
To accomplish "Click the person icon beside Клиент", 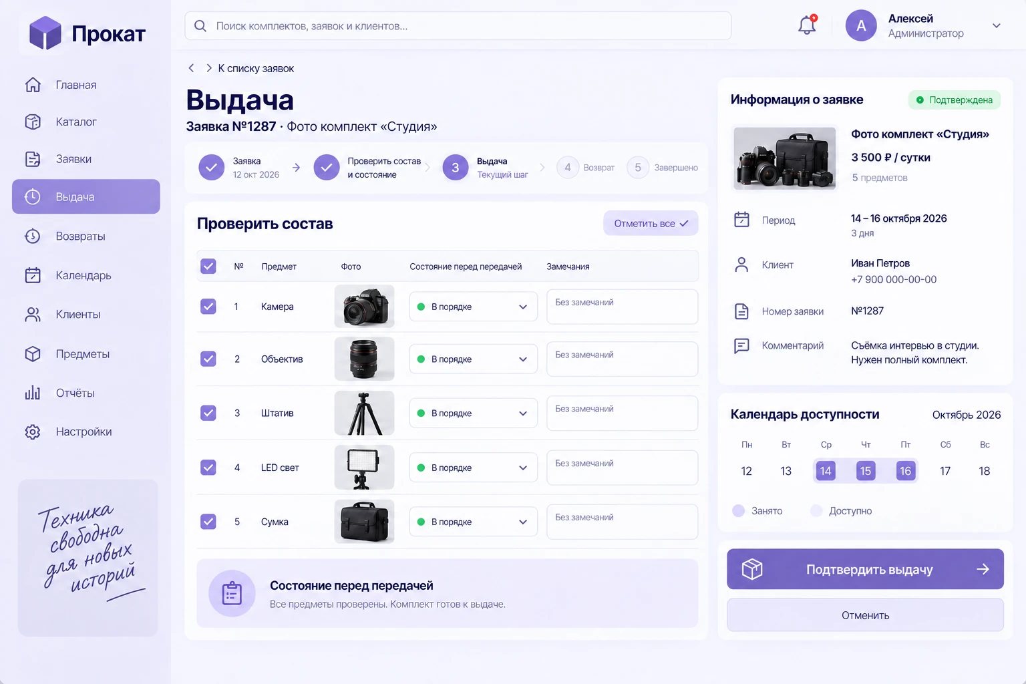I will coord(741,265).
